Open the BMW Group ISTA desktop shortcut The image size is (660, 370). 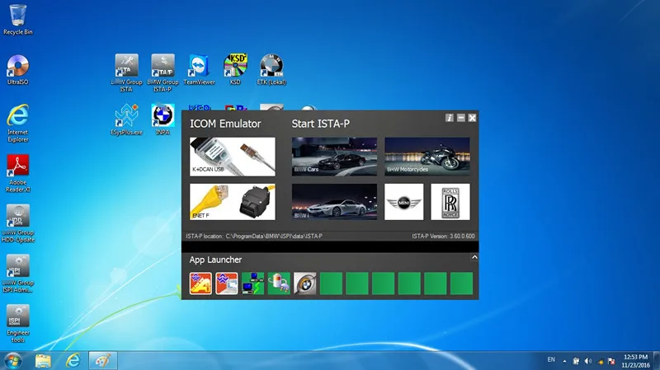[x=127, y=69]
